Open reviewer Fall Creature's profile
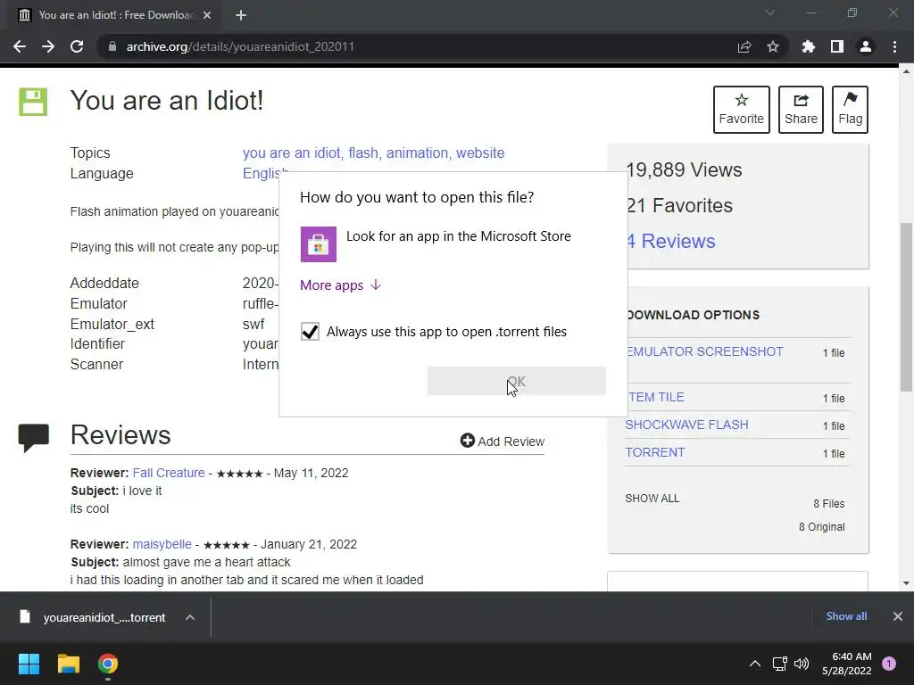 169,473
